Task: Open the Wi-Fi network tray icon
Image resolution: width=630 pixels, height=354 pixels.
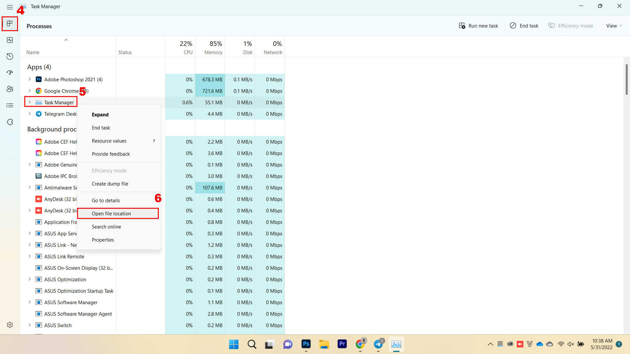Action: [561, 344]
